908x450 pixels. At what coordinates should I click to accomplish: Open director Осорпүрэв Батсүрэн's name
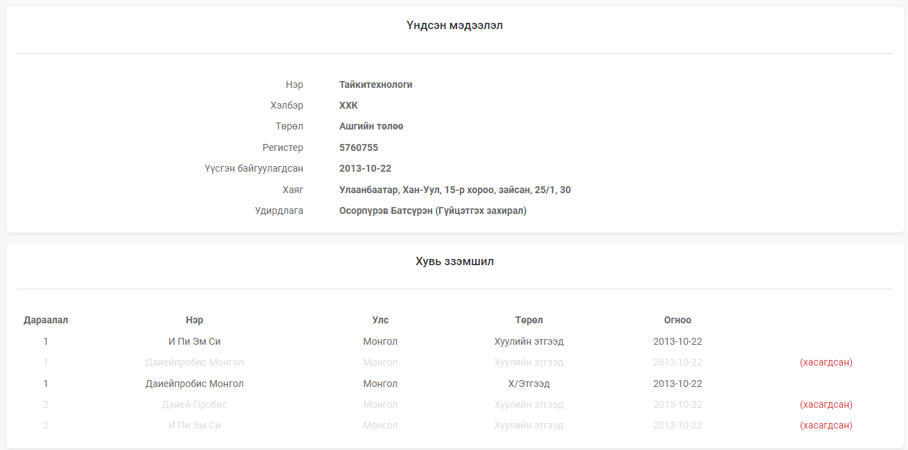click(x=432, y=210)
